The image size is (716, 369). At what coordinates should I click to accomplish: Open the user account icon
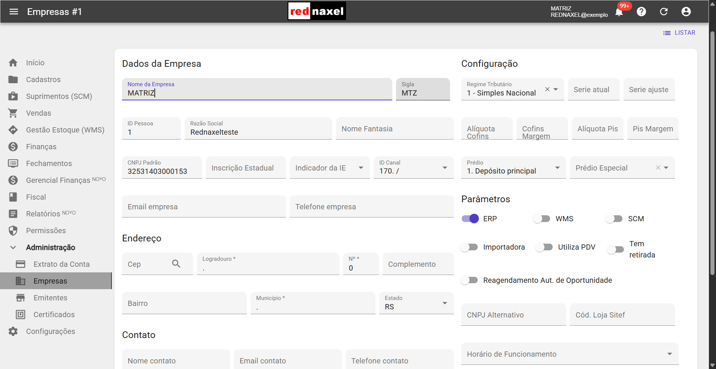(686, 12)
